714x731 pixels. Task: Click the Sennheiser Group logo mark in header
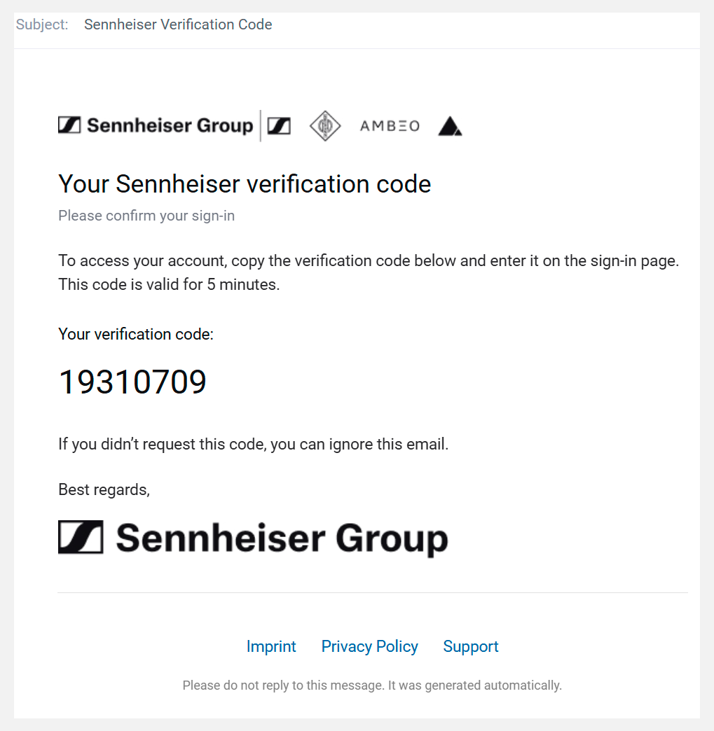pos(69,125)
